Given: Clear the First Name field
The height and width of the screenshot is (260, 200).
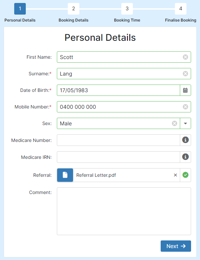Looking at the screenshot, I should pyautogui.click(x=185, y=57).
